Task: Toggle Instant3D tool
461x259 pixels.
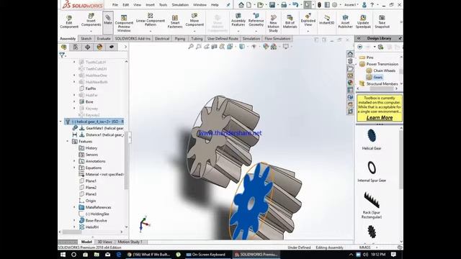Action: coord(326,20)
